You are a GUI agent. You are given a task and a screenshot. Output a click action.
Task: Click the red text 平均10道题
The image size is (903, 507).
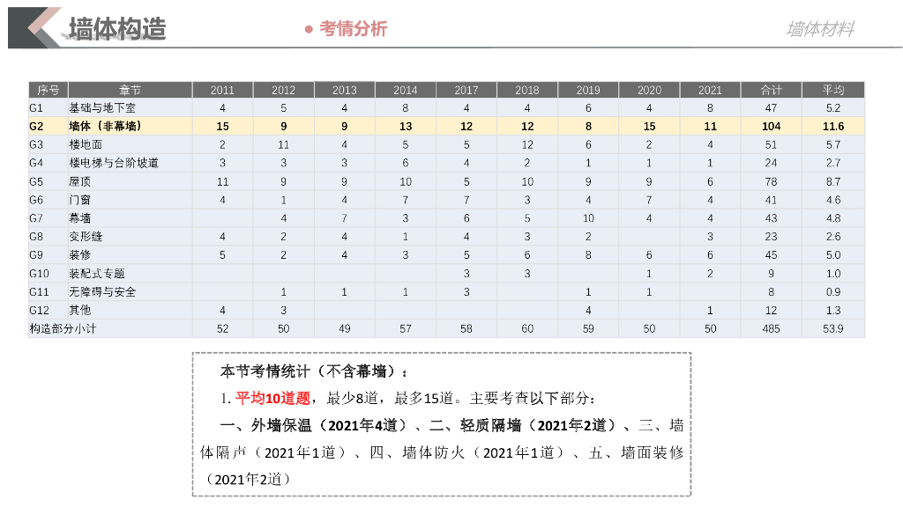point(273,398)
